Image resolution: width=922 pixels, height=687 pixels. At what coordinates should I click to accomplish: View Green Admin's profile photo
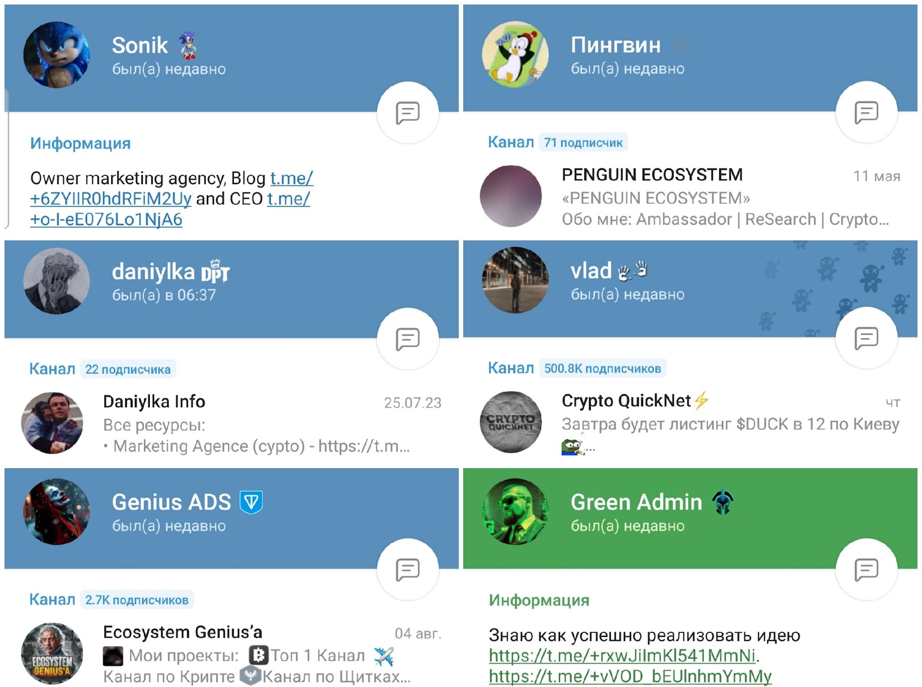click(515, 511)
